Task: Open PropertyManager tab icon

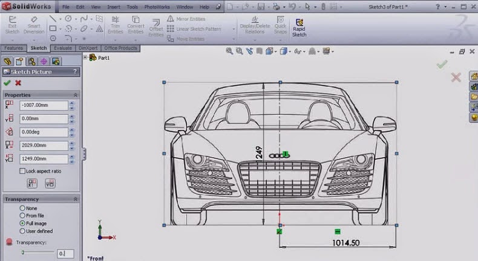Action: [x=19, y=62]
